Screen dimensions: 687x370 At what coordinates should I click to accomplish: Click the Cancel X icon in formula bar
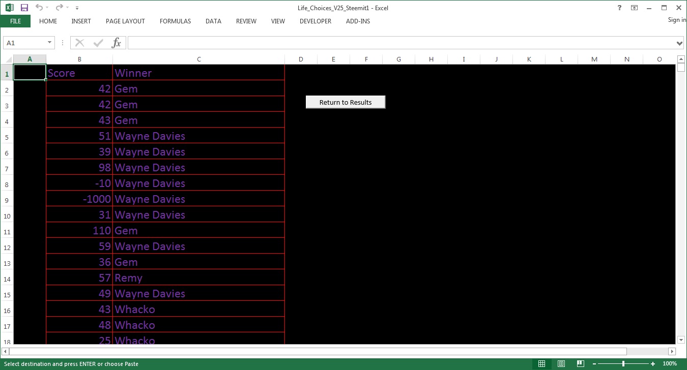tap(80, 43)
